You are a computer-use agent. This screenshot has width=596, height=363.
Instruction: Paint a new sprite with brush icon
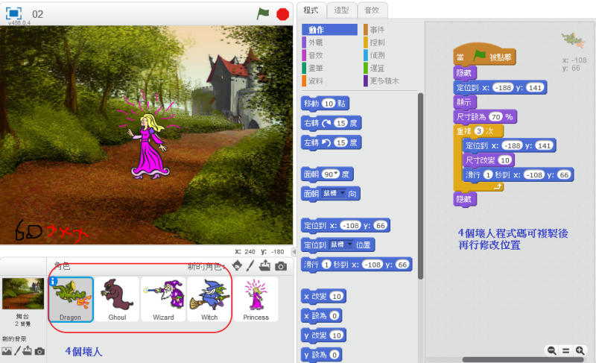point(250,265)
